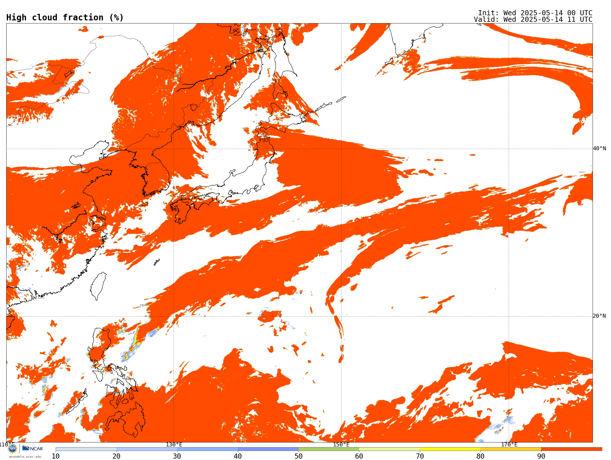Click the 10-20 pale gray colorbar segment

86,449
